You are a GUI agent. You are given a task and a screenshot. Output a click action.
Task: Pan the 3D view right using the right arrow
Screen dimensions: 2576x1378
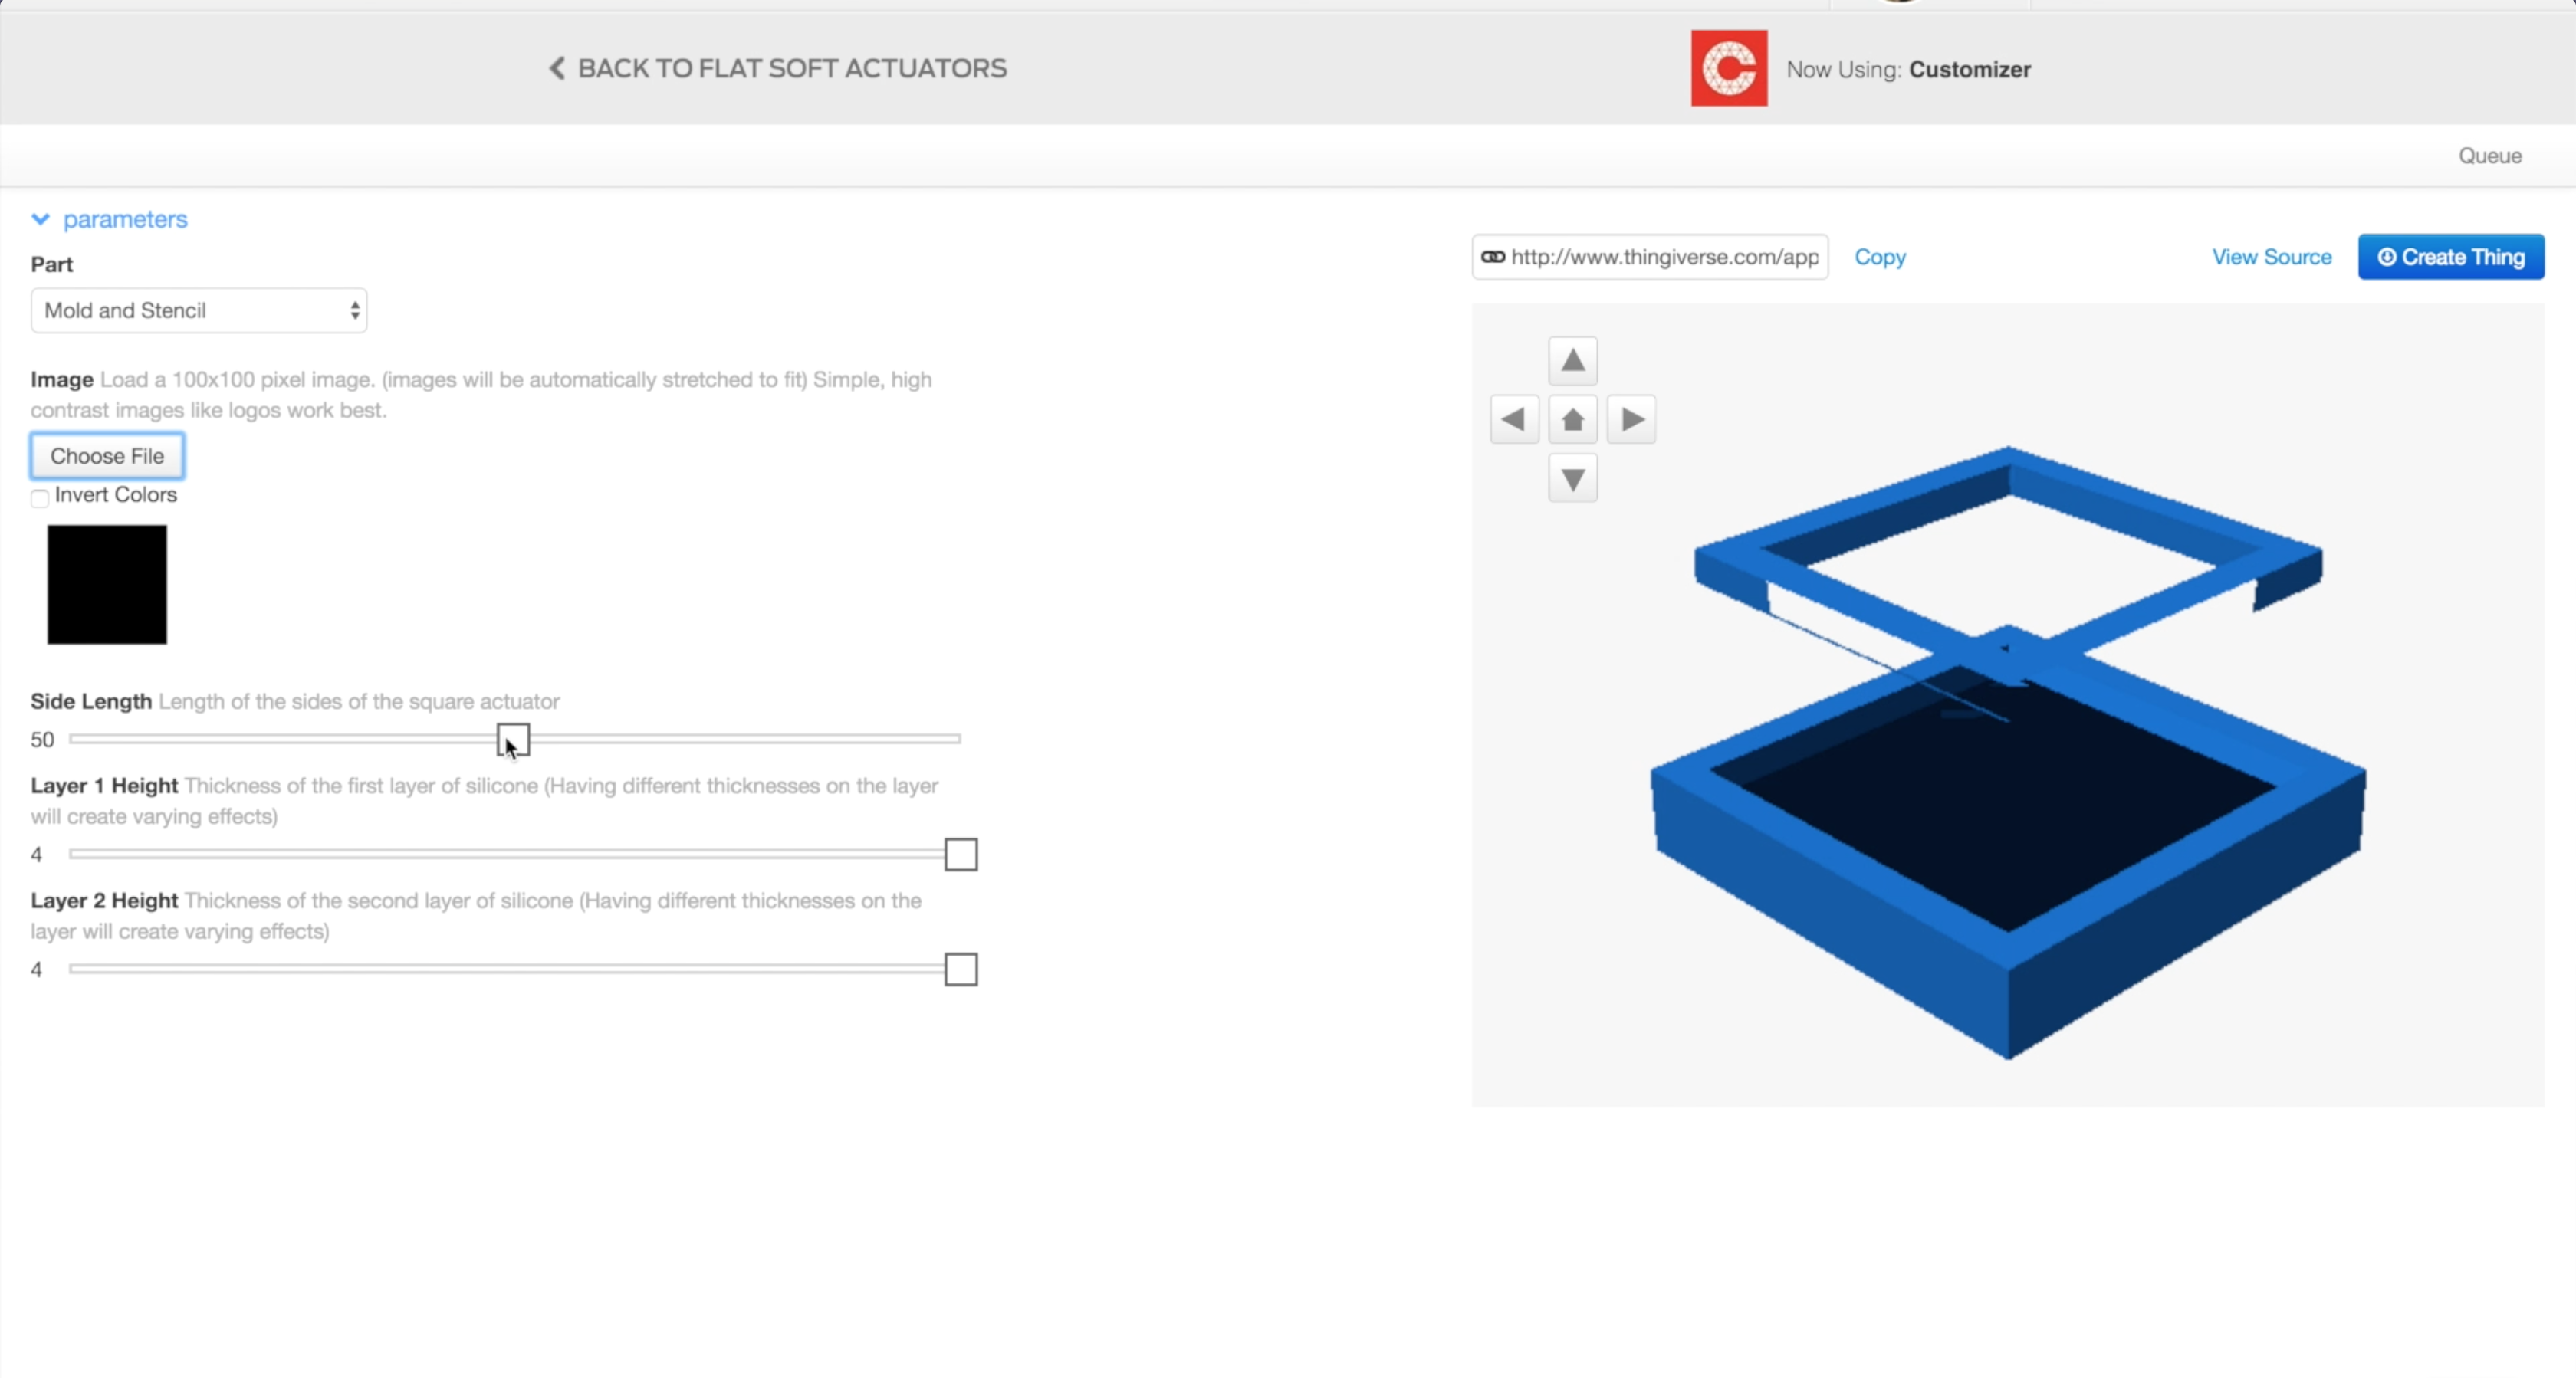pyautogui.click(x=1631, y=419)
